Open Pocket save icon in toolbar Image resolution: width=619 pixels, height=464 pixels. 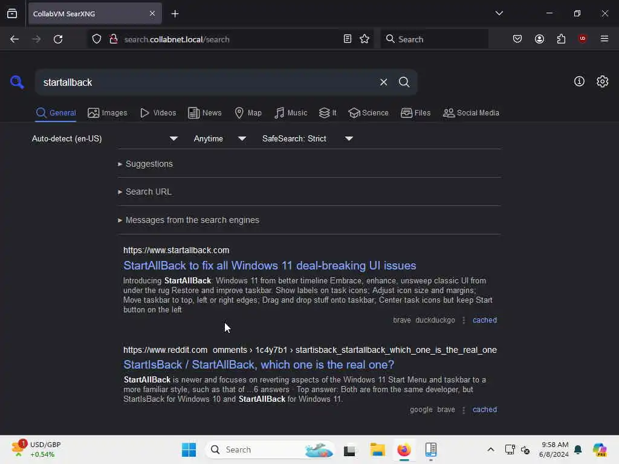[517, 39]
